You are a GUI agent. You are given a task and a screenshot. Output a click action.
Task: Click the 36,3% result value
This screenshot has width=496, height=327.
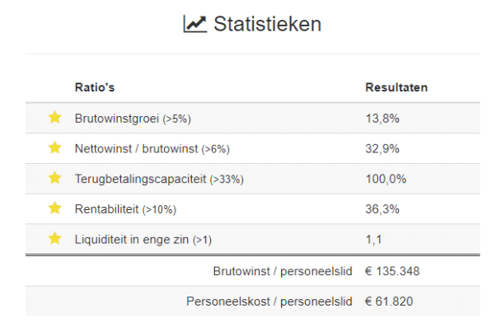(x=382, y=209)
